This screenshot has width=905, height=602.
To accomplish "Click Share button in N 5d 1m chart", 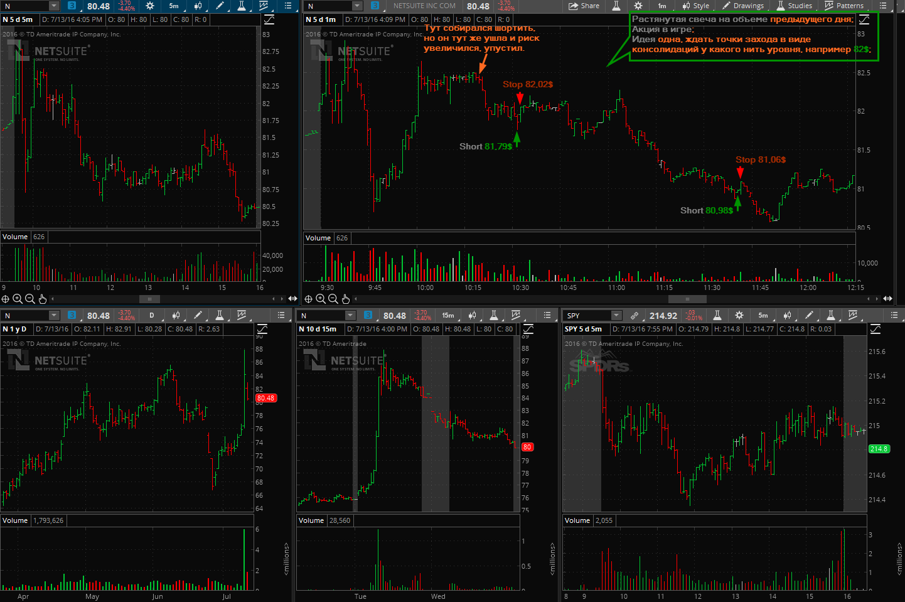I will pos(584,6).
